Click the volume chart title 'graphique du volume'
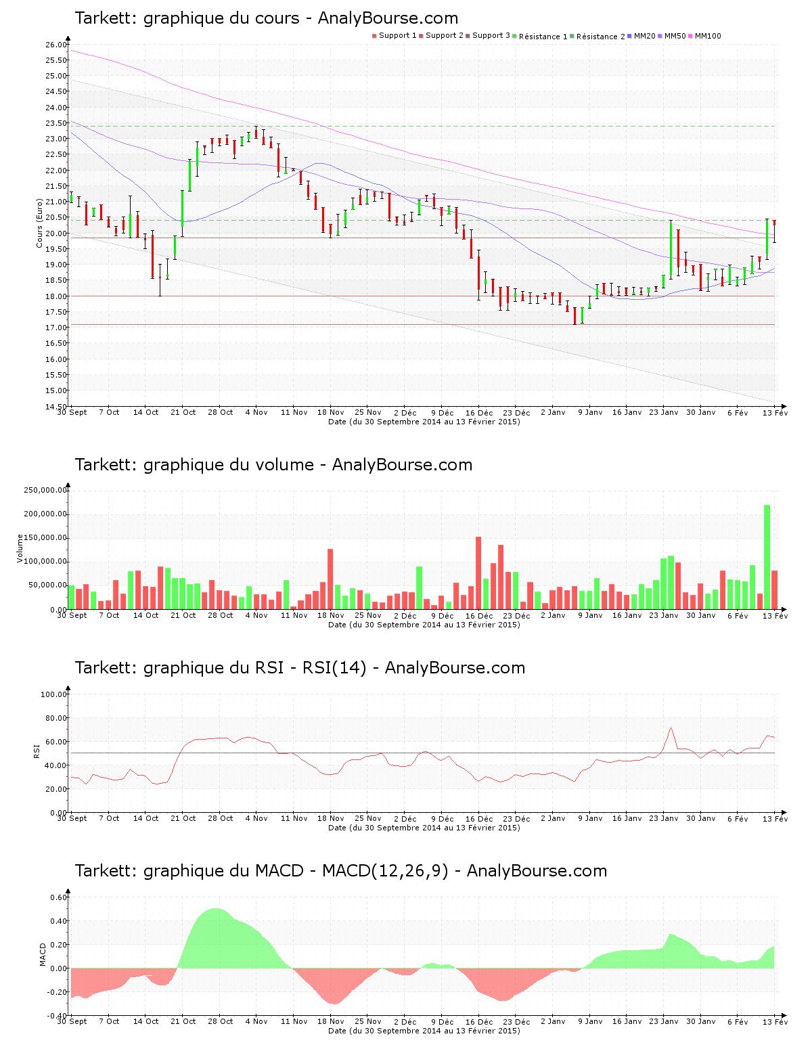Image resolution: width=812 pixels, height=1049 pixels. tap(229, 465)
